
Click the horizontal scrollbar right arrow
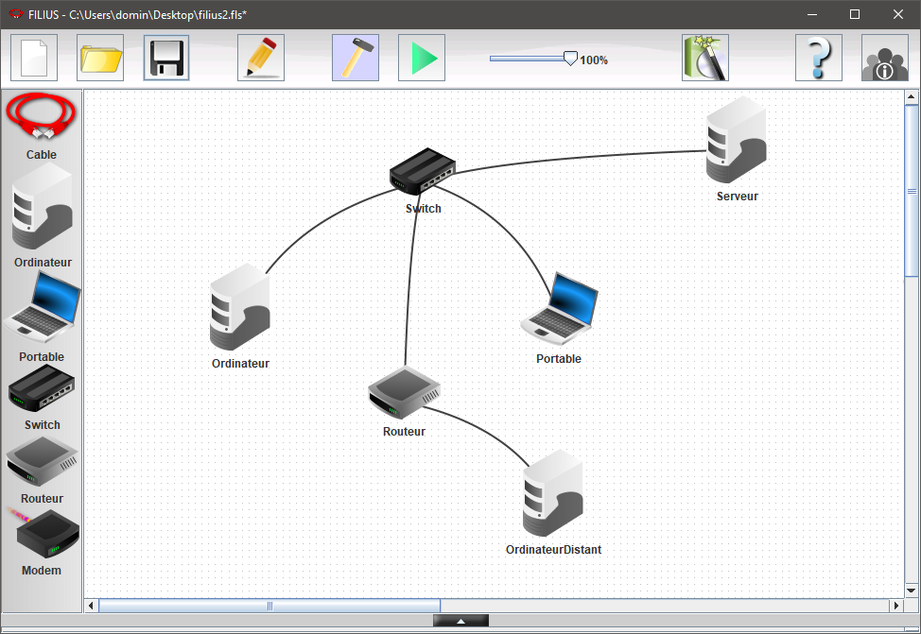tap(896, 606)
